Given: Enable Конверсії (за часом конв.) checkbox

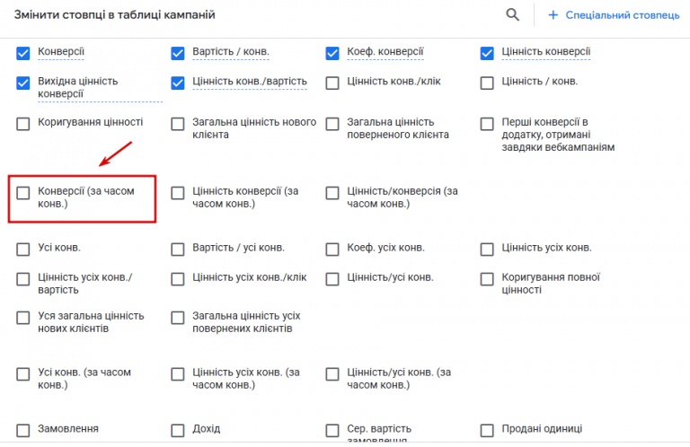Looking at the screenshot, I should tap(22, 193).
